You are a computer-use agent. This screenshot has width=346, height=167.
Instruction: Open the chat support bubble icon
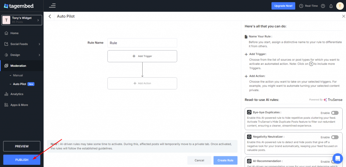click(338, 158)
